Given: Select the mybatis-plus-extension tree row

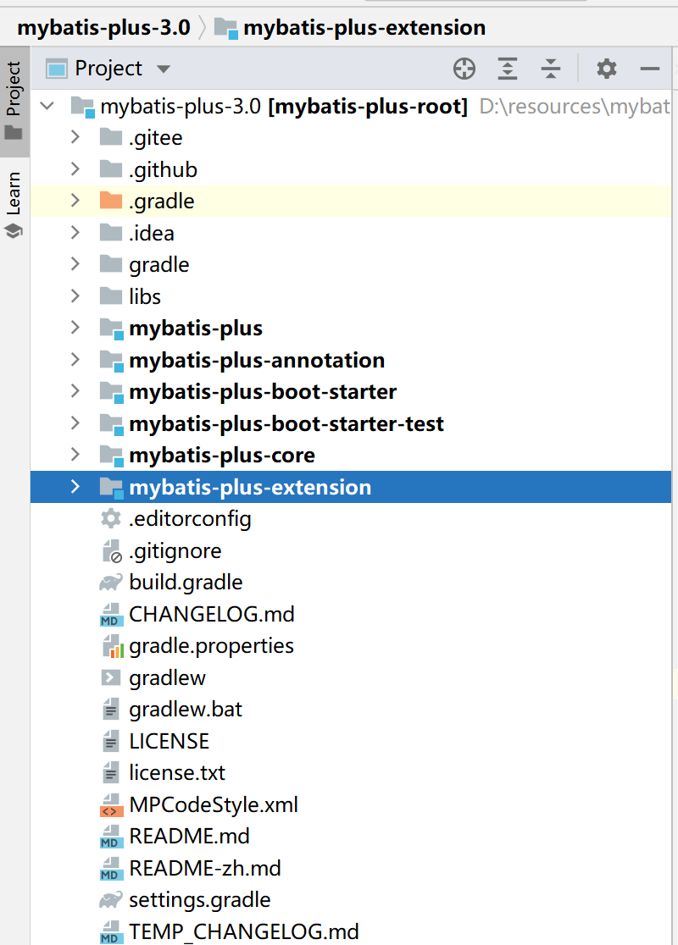Looking at the screenshot, I should tap(351, 487).
